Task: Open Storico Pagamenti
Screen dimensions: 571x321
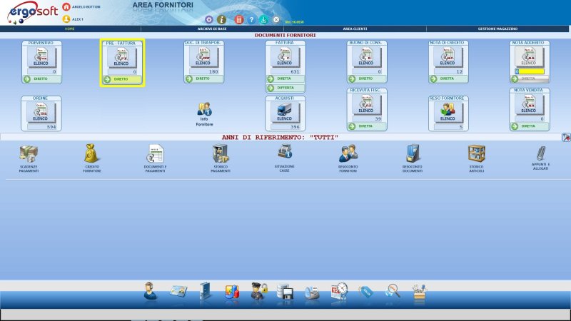Action: (x=221, y=158)
